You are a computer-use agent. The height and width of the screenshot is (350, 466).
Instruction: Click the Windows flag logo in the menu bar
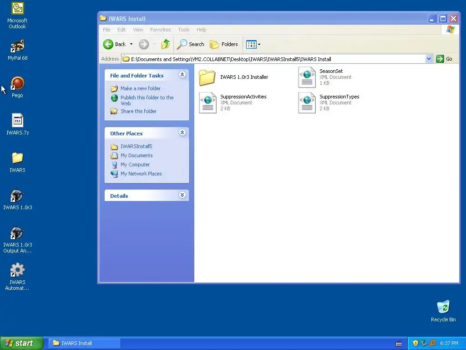[450, 30]
